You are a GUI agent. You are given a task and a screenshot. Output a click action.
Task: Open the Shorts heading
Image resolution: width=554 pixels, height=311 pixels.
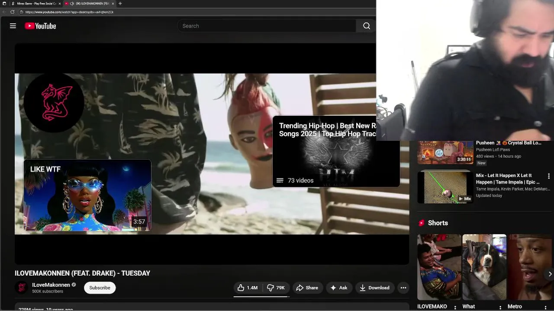pos(438,223)
